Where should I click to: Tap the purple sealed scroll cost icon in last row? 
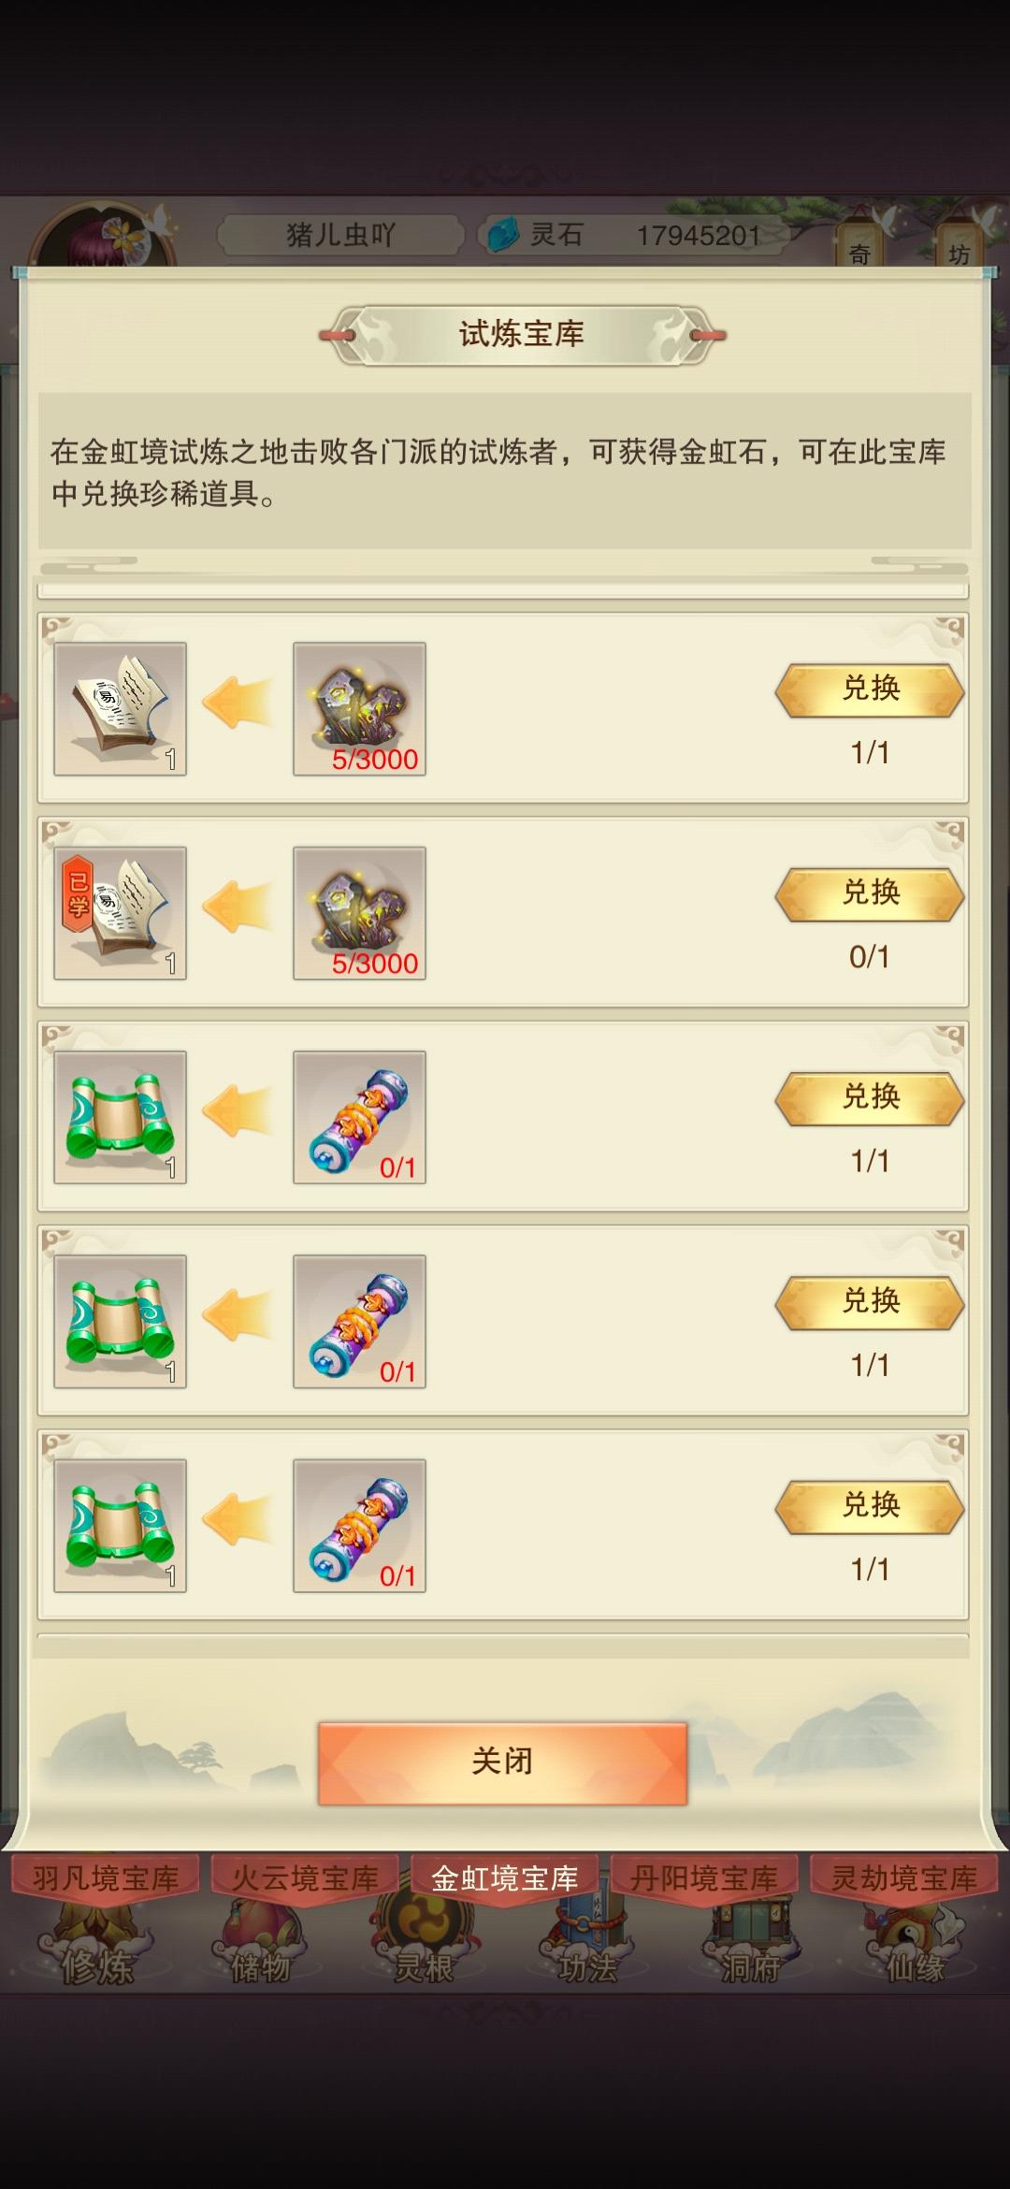[x=359, y=1525]
